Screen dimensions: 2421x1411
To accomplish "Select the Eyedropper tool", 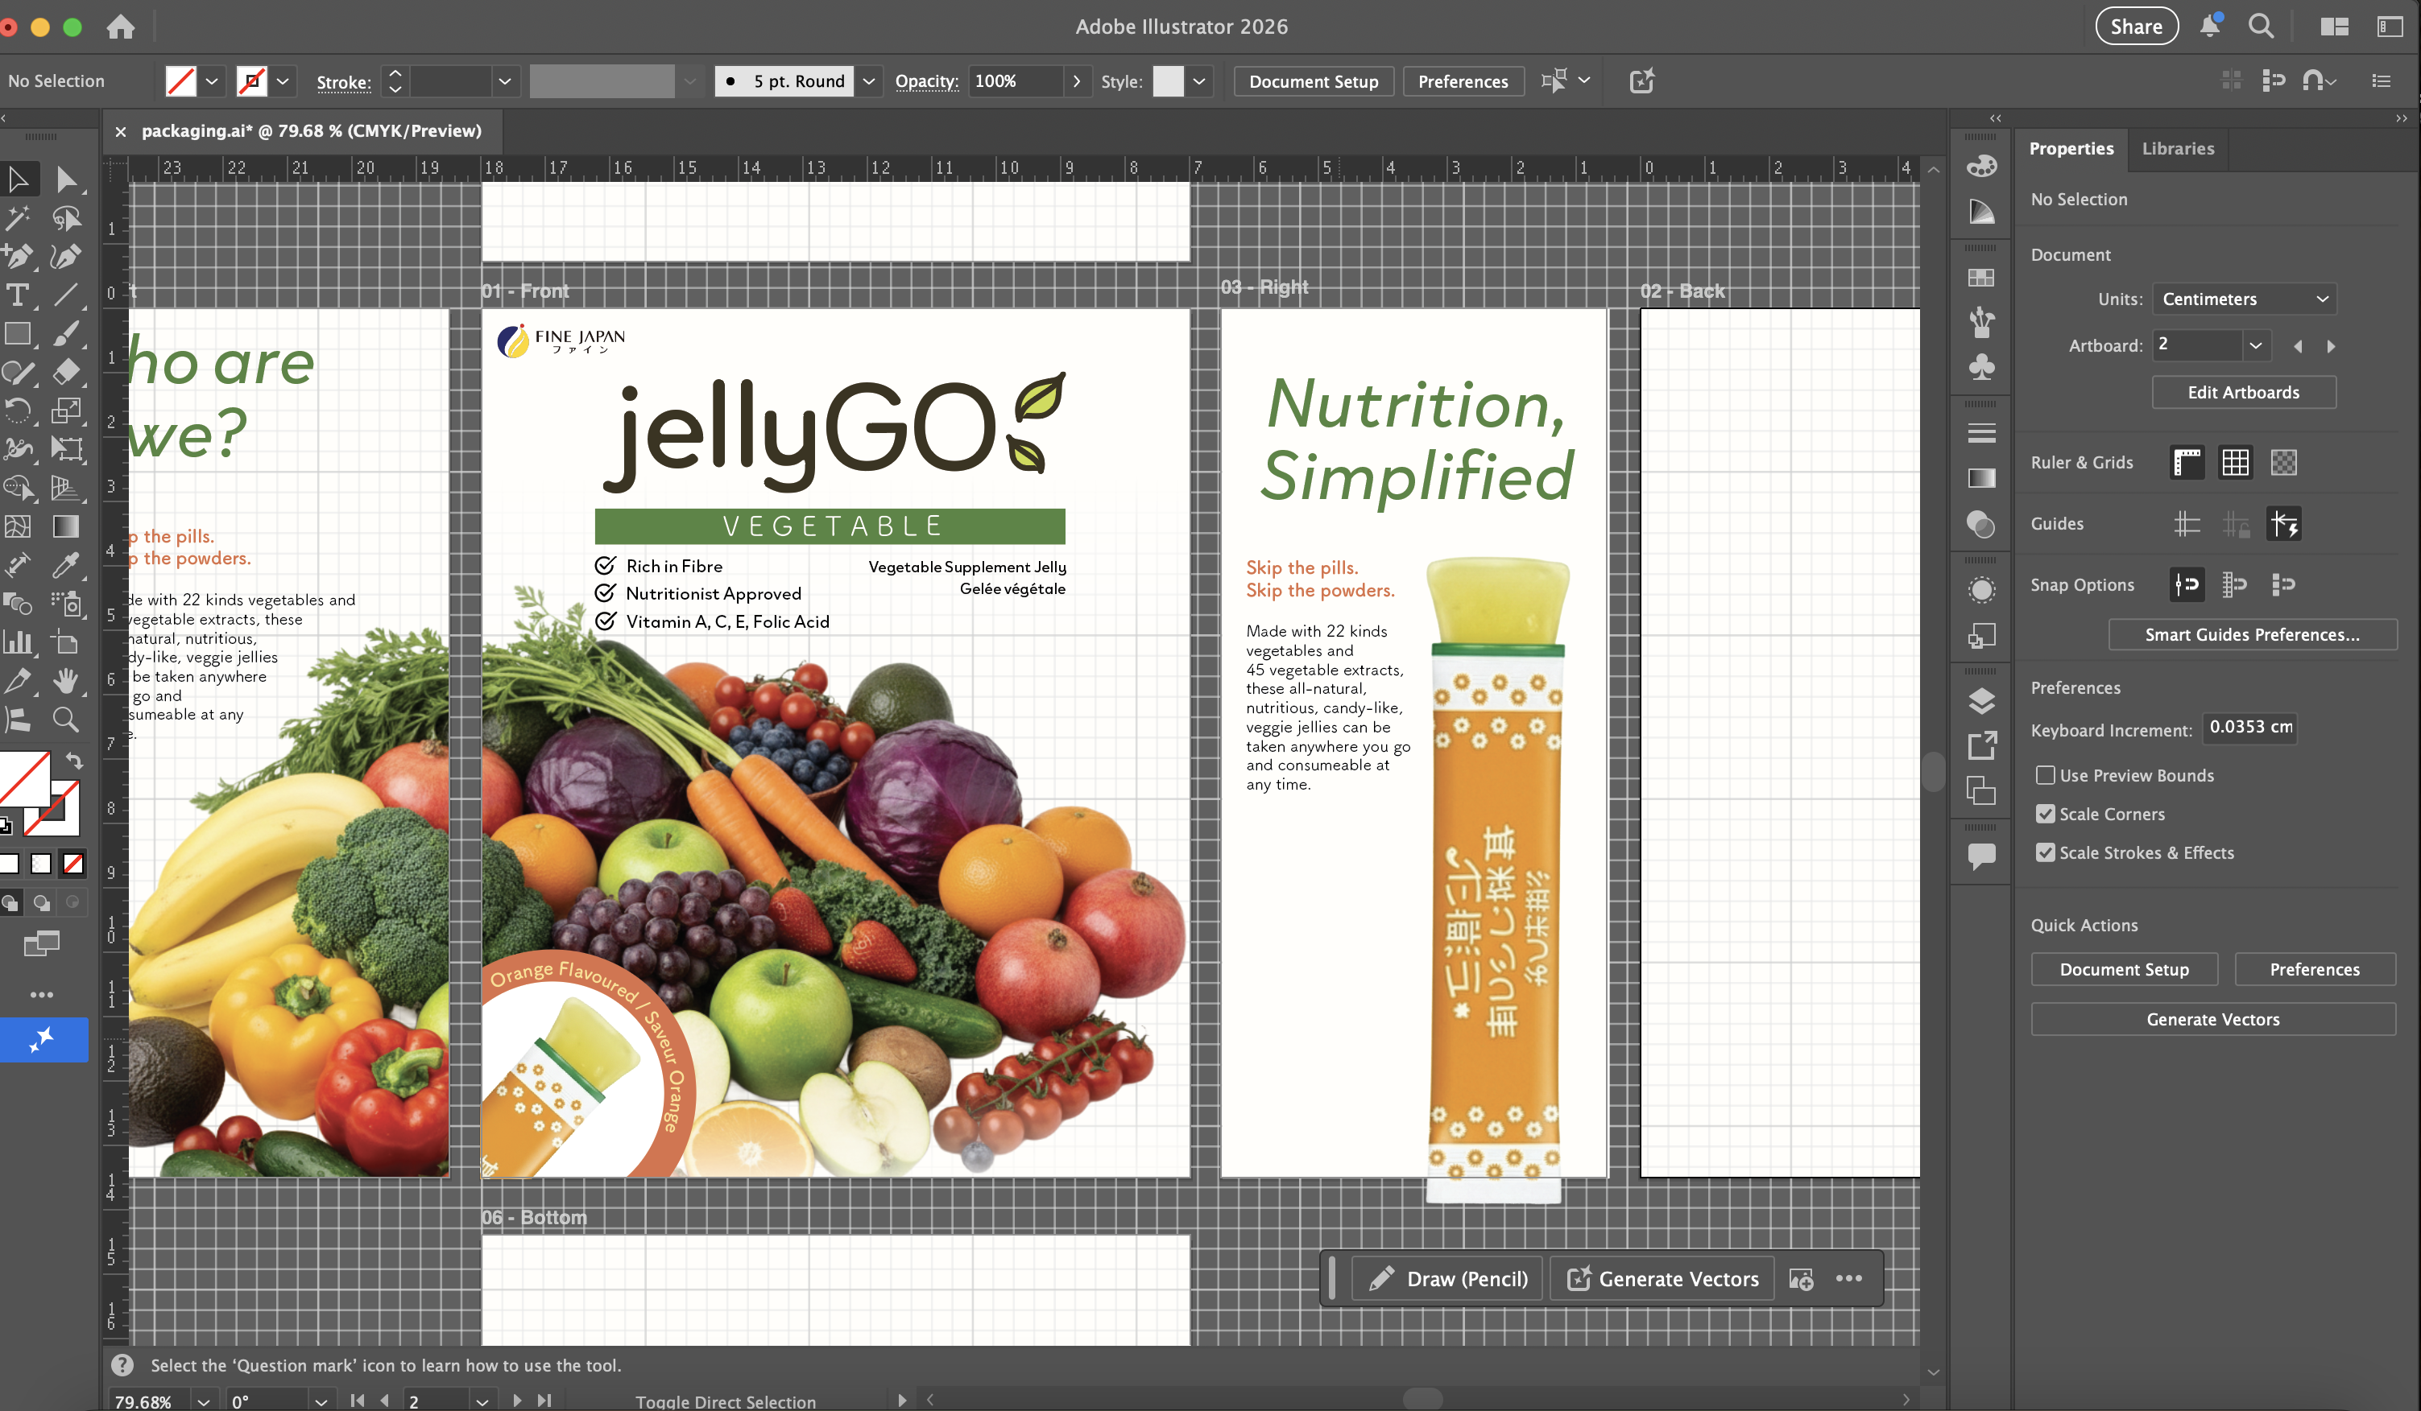I will click(x=65, y=564).
